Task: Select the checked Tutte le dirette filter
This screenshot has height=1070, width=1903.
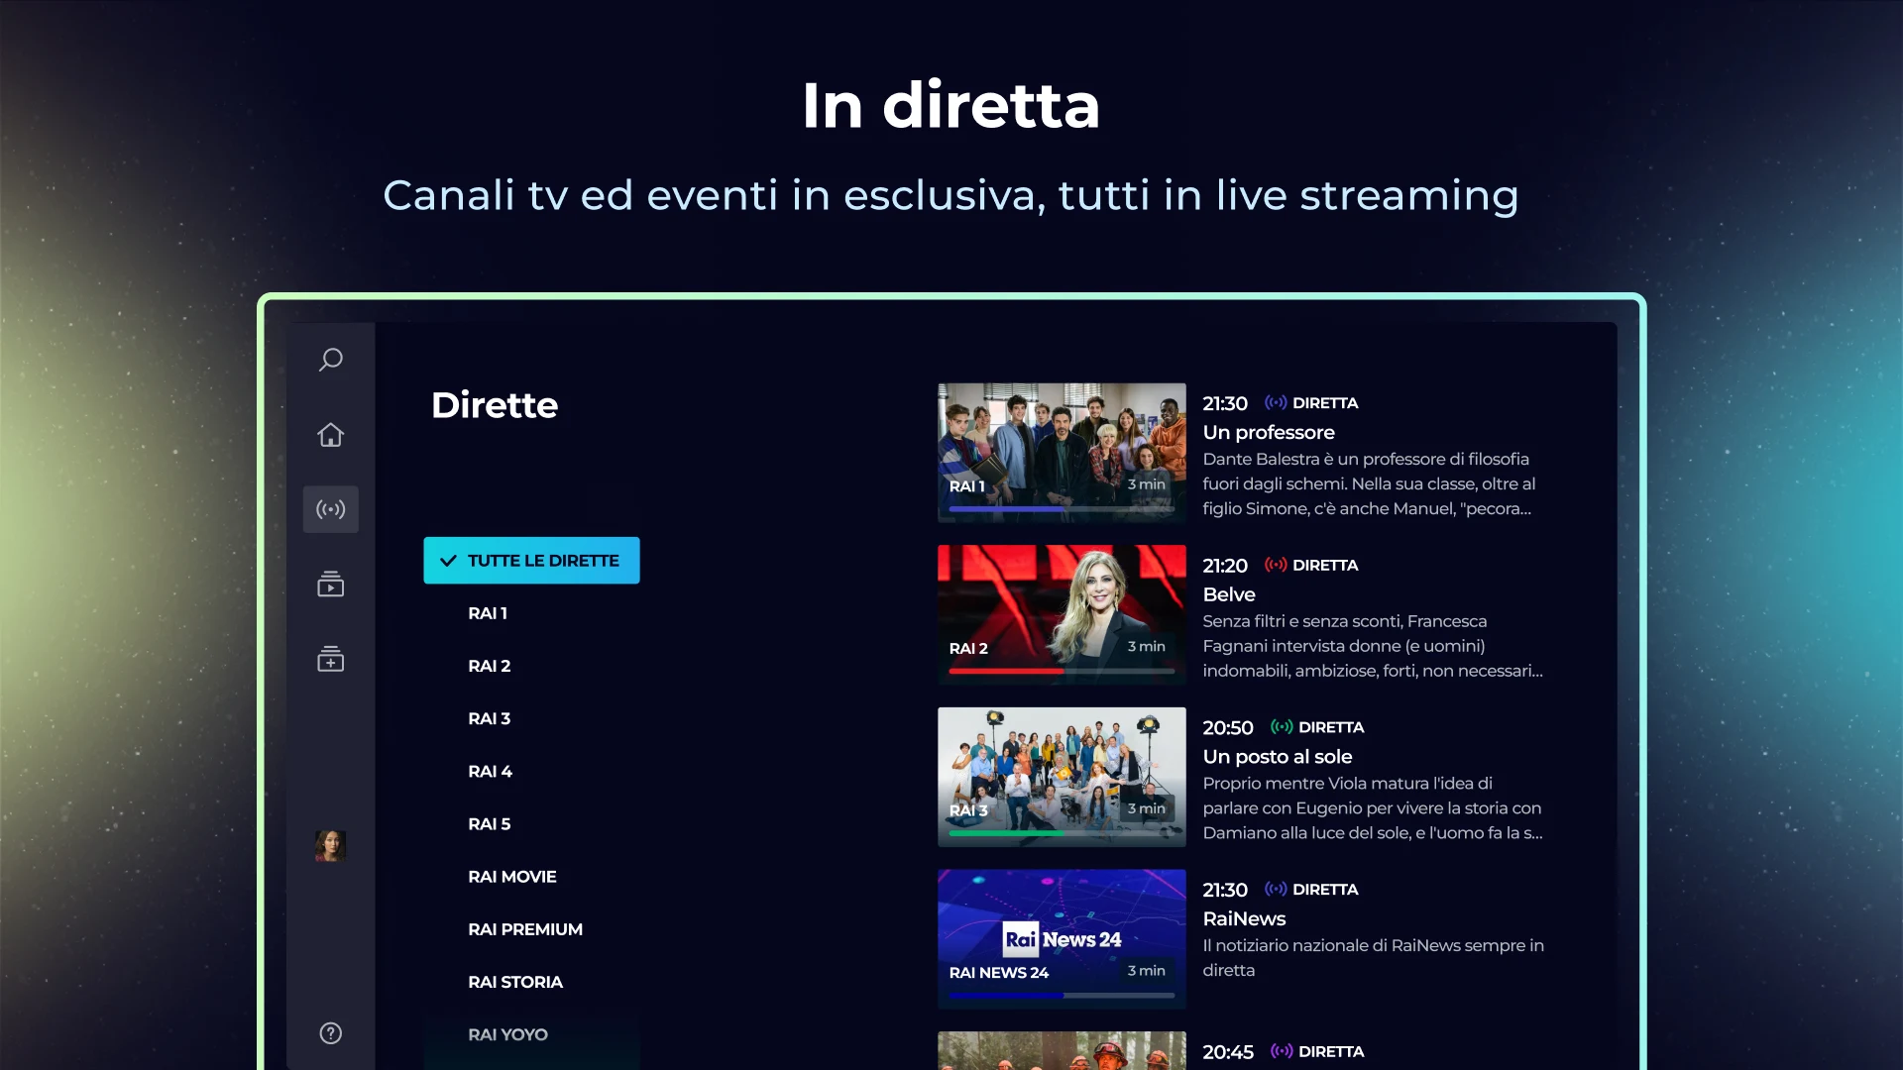Action: click(531, 561)
